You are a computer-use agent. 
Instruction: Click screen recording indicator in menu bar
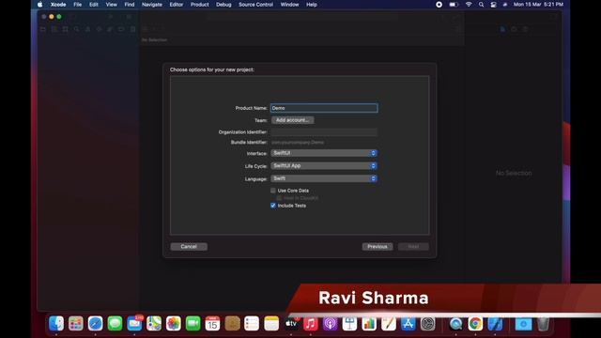pyautogui.click(x=439, y=5)
